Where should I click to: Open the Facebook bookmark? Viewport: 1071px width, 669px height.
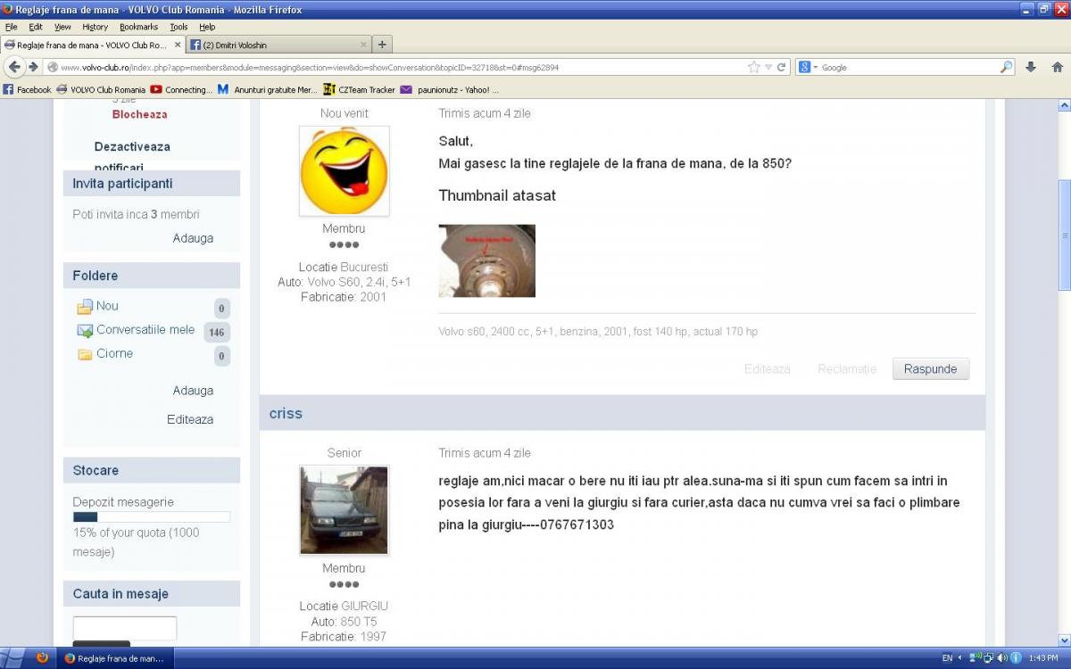pos(28,89)
